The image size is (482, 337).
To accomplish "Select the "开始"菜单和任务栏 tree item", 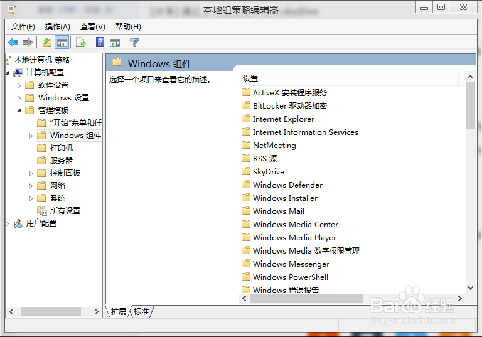I will click(75, 123).
